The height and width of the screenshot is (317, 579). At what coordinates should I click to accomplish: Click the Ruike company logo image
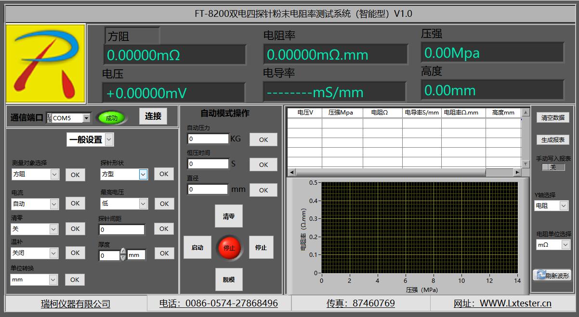[45, 63]
